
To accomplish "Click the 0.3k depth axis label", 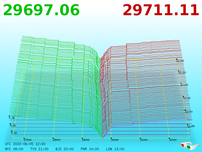I will pos(12,118).
